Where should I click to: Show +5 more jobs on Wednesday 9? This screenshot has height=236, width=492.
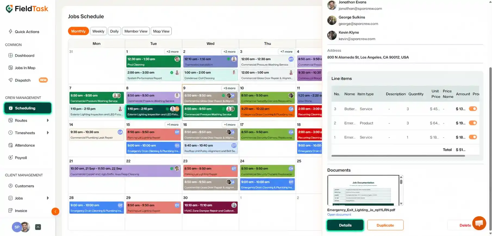229,88
